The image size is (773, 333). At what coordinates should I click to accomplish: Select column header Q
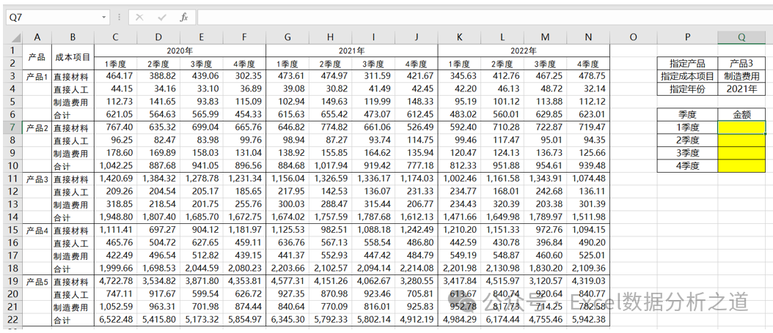tap(742, 38)
